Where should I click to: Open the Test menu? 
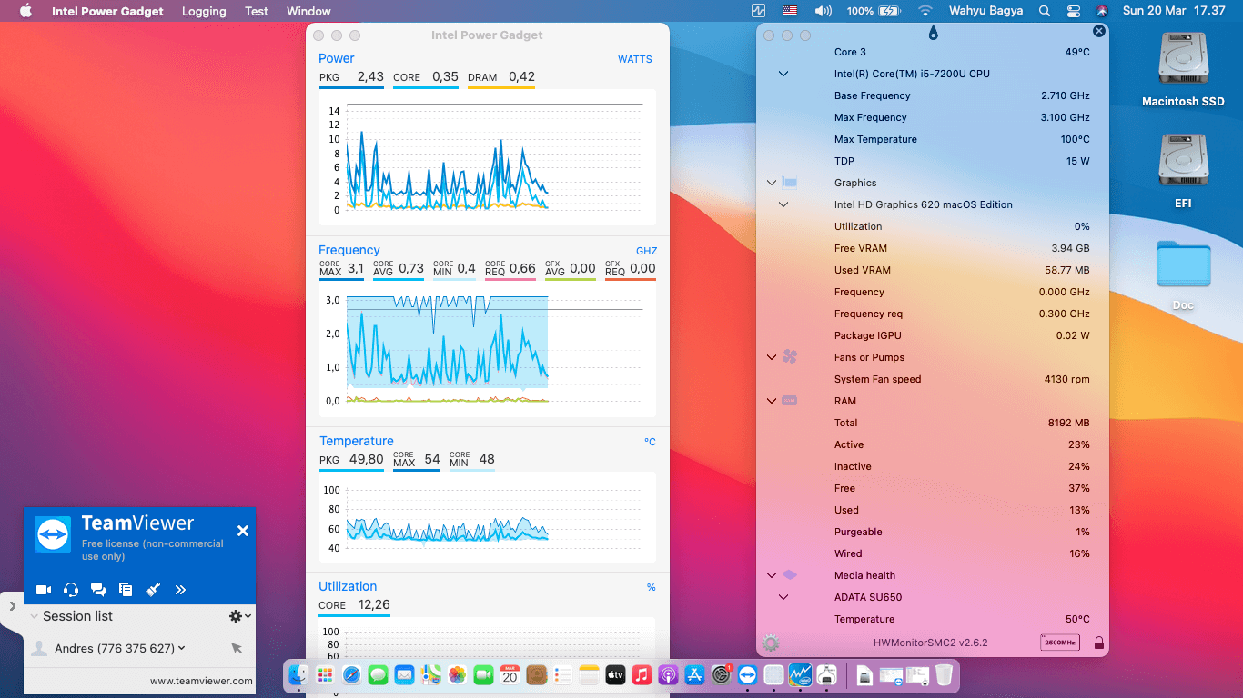coord(257,11)
